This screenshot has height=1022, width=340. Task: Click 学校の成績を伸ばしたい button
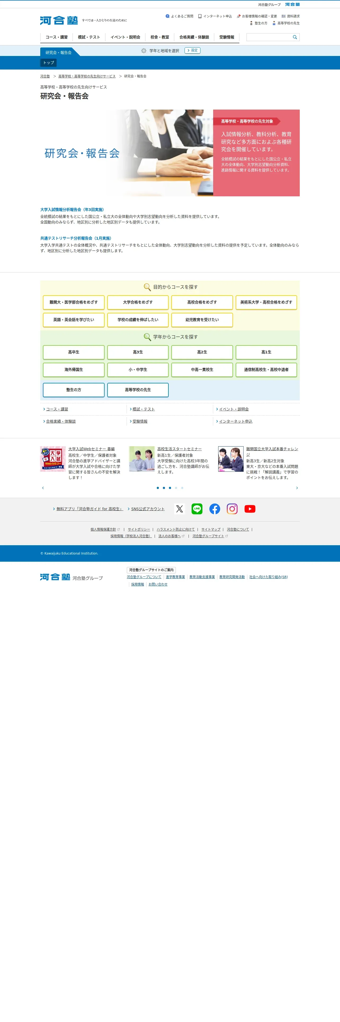click(x=138, y=320)
